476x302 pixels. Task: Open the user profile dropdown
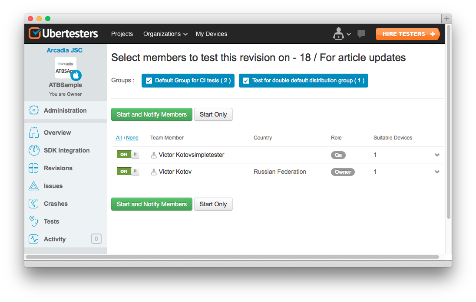click(341, 34)
